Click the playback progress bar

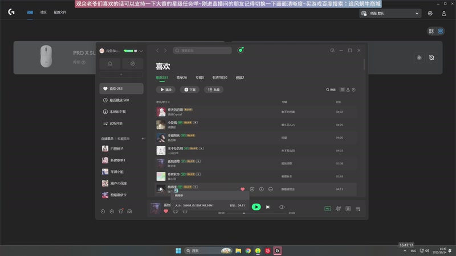pos(256,213)
